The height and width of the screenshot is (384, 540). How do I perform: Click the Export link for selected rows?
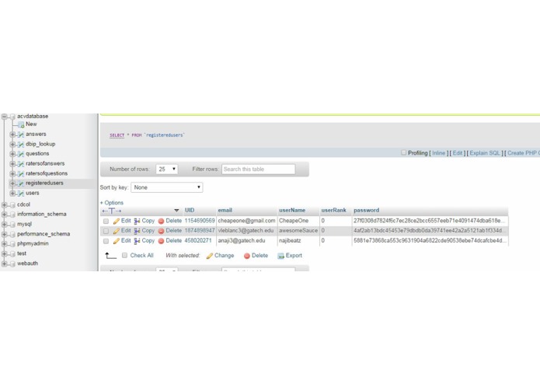[x=294, y=256]
